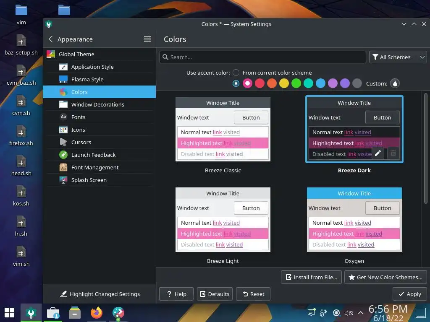Open System Settings from the taskbar

31,313
